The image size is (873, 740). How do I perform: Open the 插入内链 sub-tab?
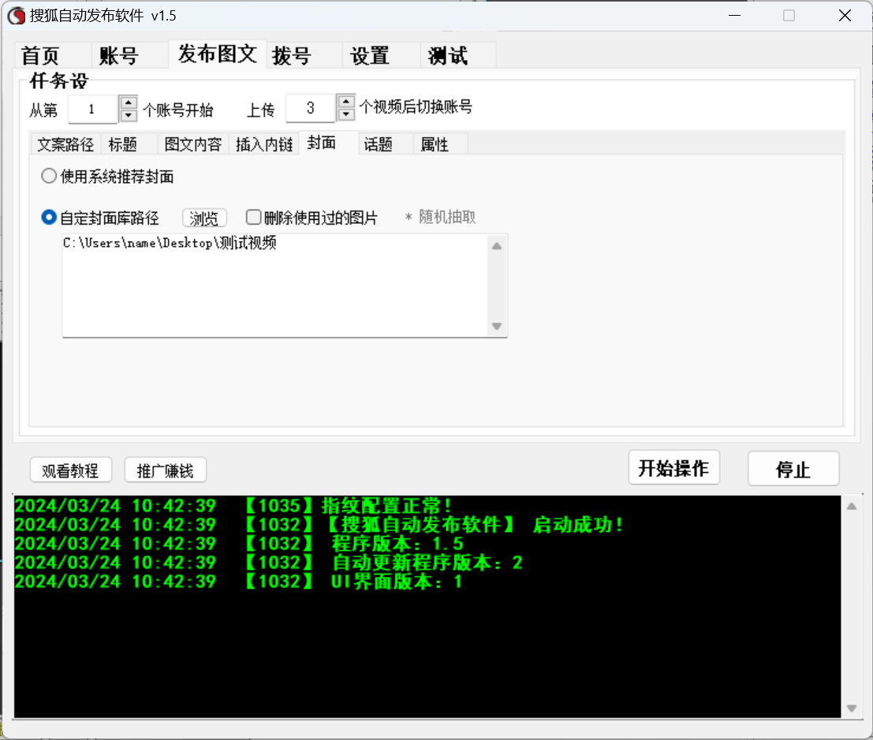tap(264, 145)
